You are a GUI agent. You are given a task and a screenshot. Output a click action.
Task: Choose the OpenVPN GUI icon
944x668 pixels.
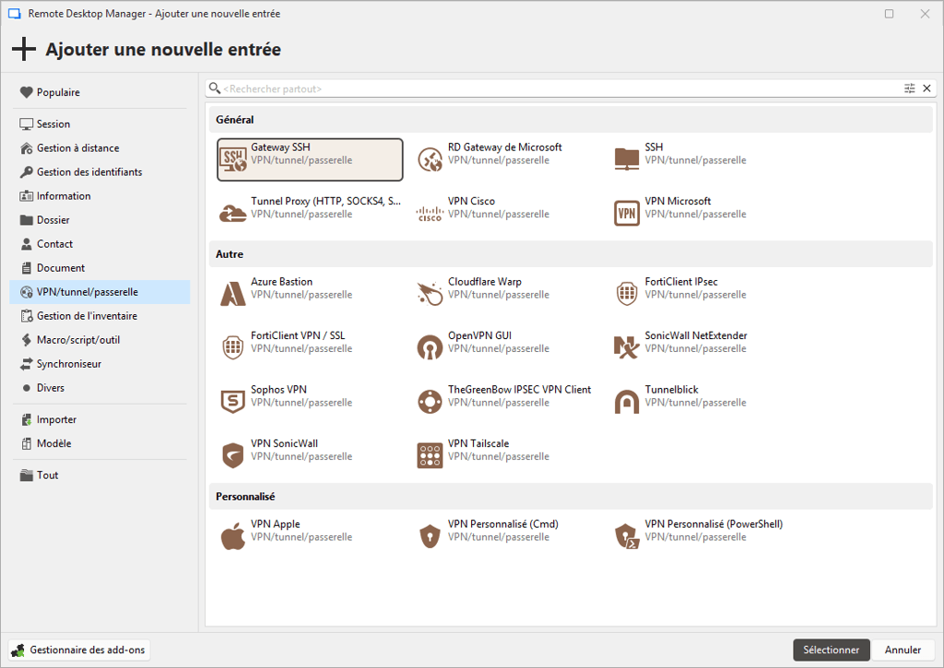point(430,347)
